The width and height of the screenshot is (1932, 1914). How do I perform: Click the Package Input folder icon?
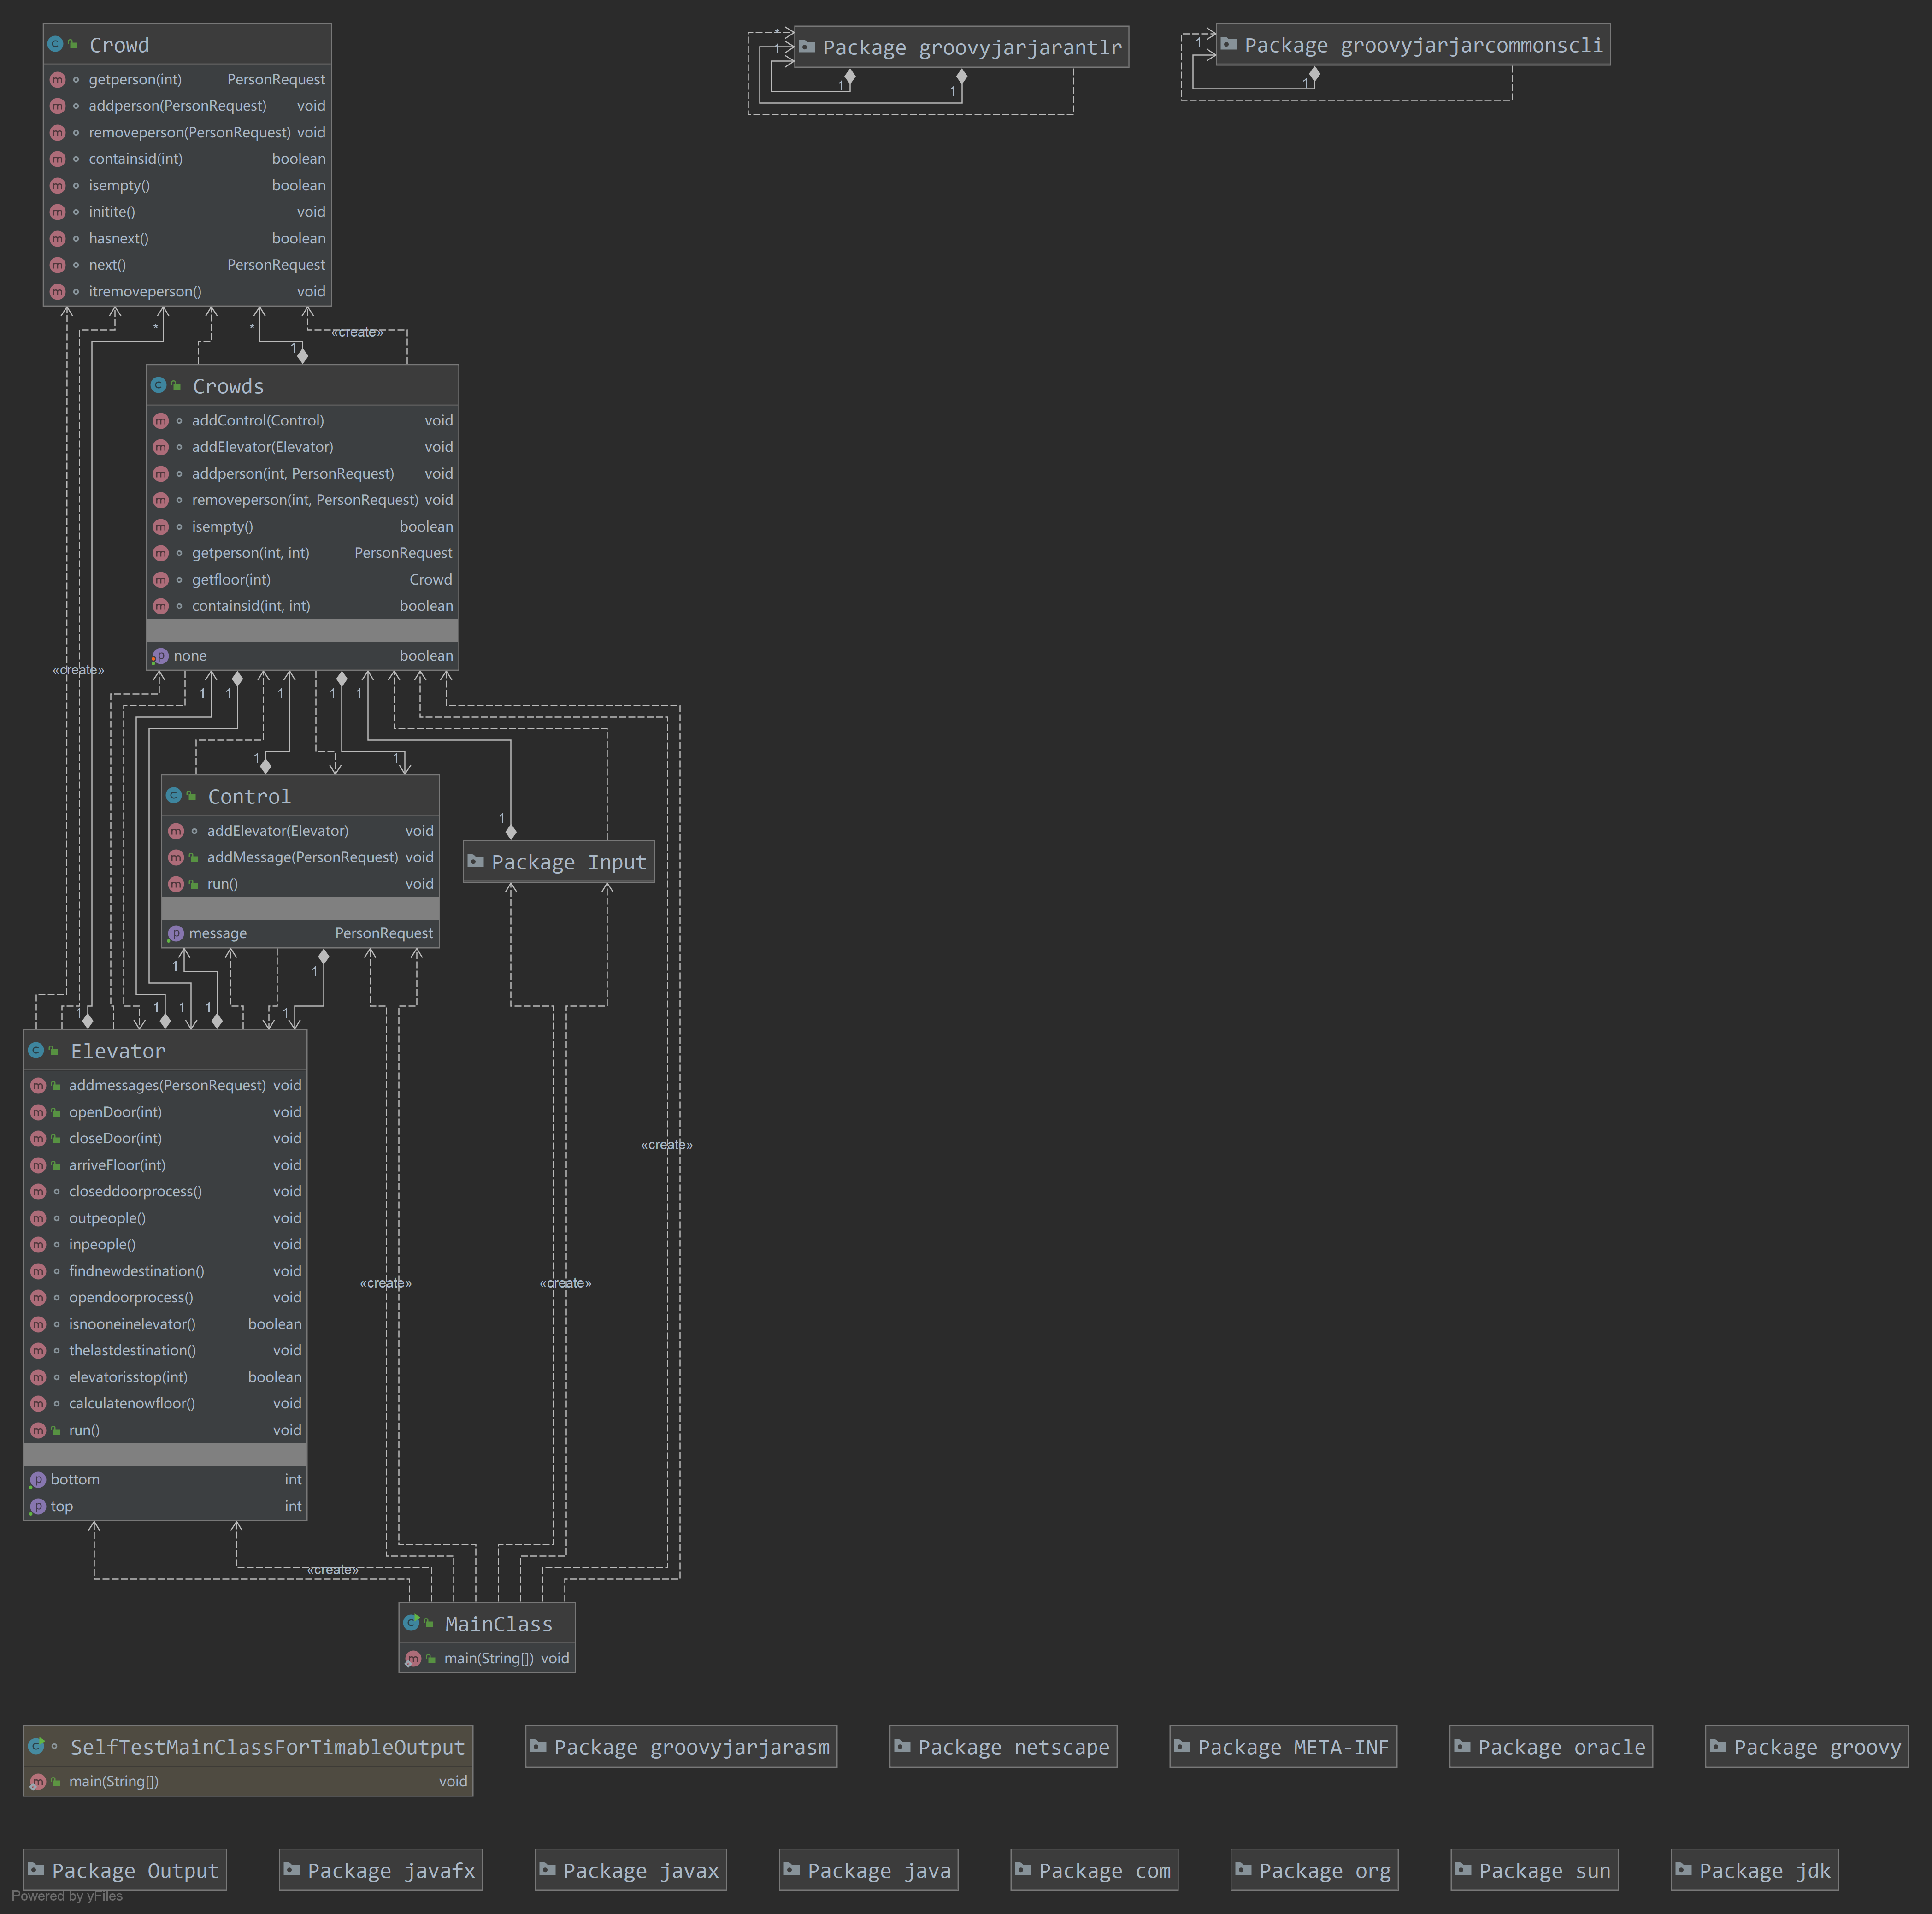click(476, 861)
